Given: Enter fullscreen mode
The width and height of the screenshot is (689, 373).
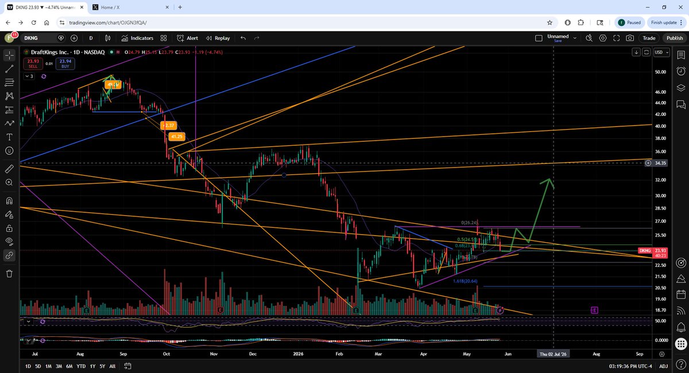Looking at the screenshot, I should coord(617,38).
